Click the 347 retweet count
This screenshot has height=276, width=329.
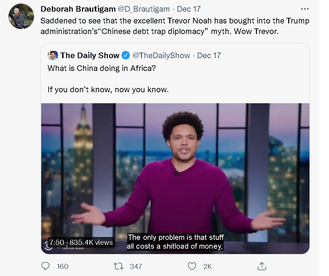click(136, 266)
